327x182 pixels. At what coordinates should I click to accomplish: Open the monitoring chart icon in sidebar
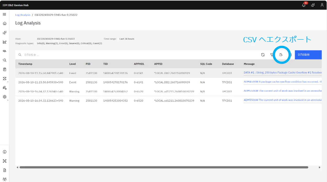point(4,42)
